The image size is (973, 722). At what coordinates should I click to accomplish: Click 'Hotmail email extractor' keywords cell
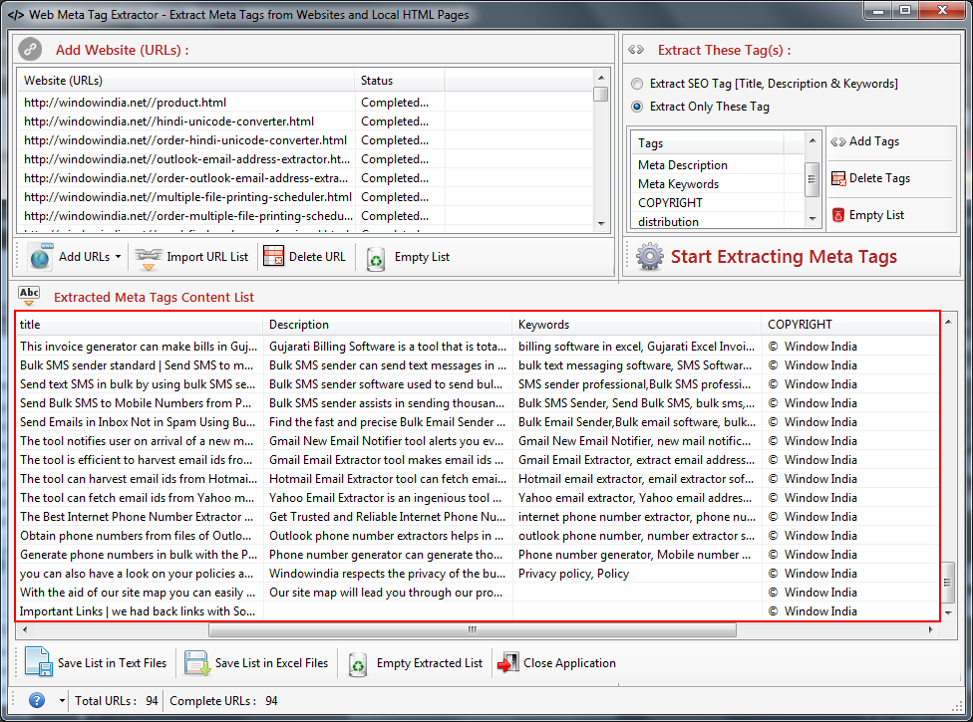[636, 479]
